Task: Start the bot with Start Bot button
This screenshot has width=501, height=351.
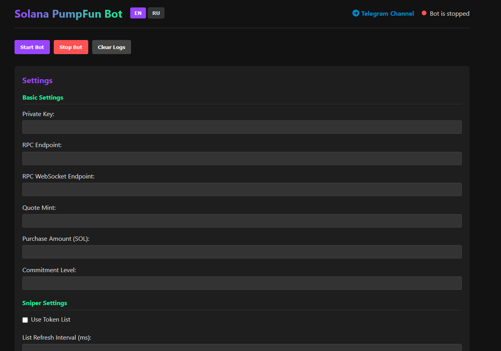Action: (x=32, y=47)
